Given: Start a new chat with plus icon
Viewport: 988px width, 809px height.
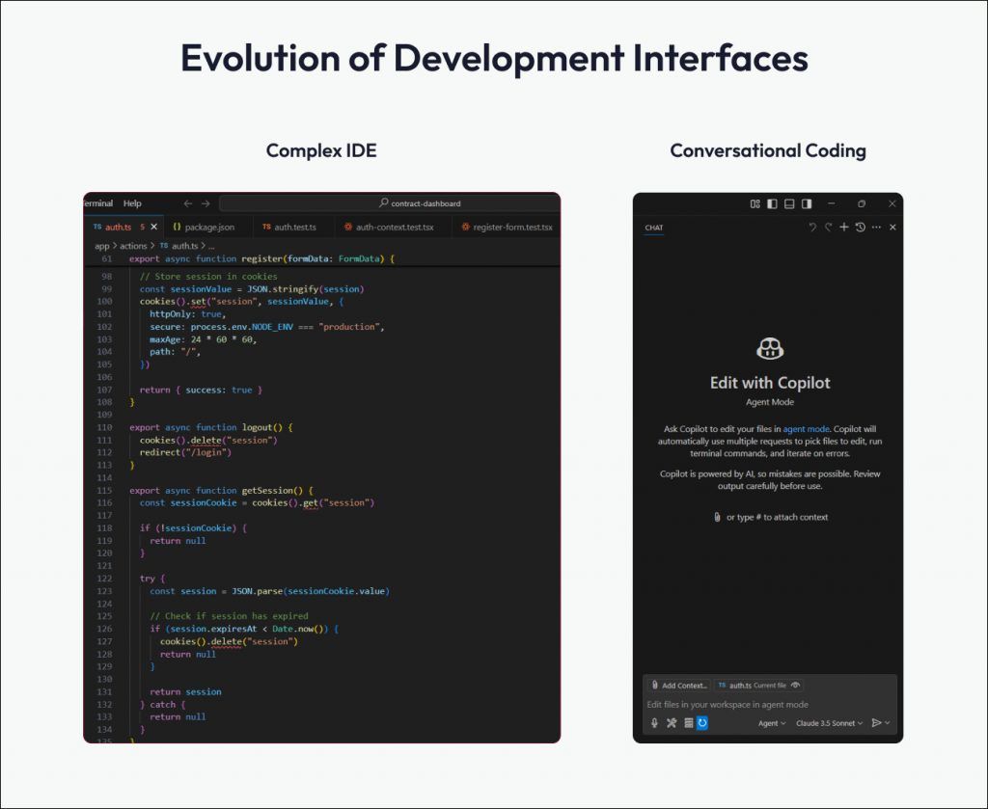Looking at the screenshot, I should tap(844, 228).
